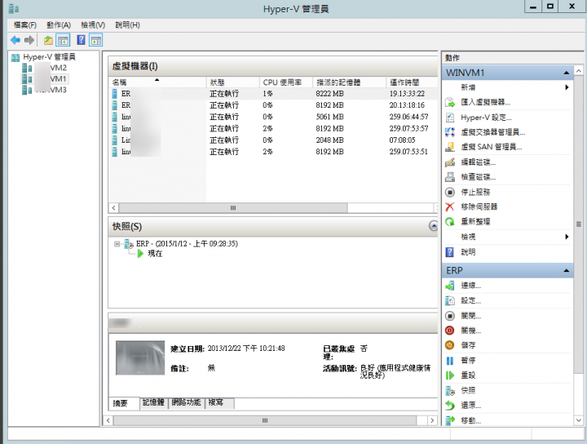Select VM row with uptime 07:08:05
587x444 pixels.
[x=273, y=140]
